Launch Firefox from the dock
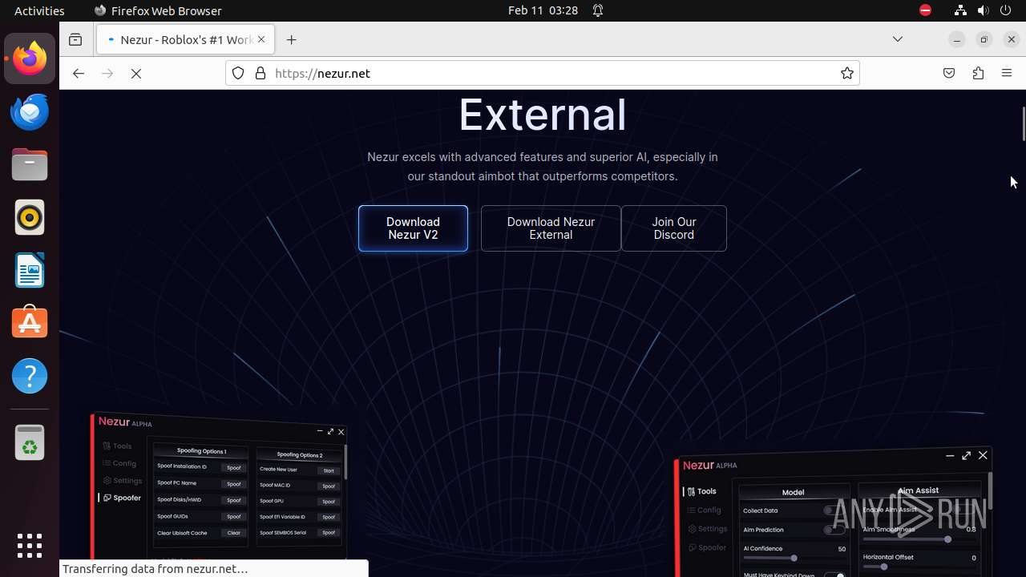The height and width of the screenshot is (577, 1026). 30,59
